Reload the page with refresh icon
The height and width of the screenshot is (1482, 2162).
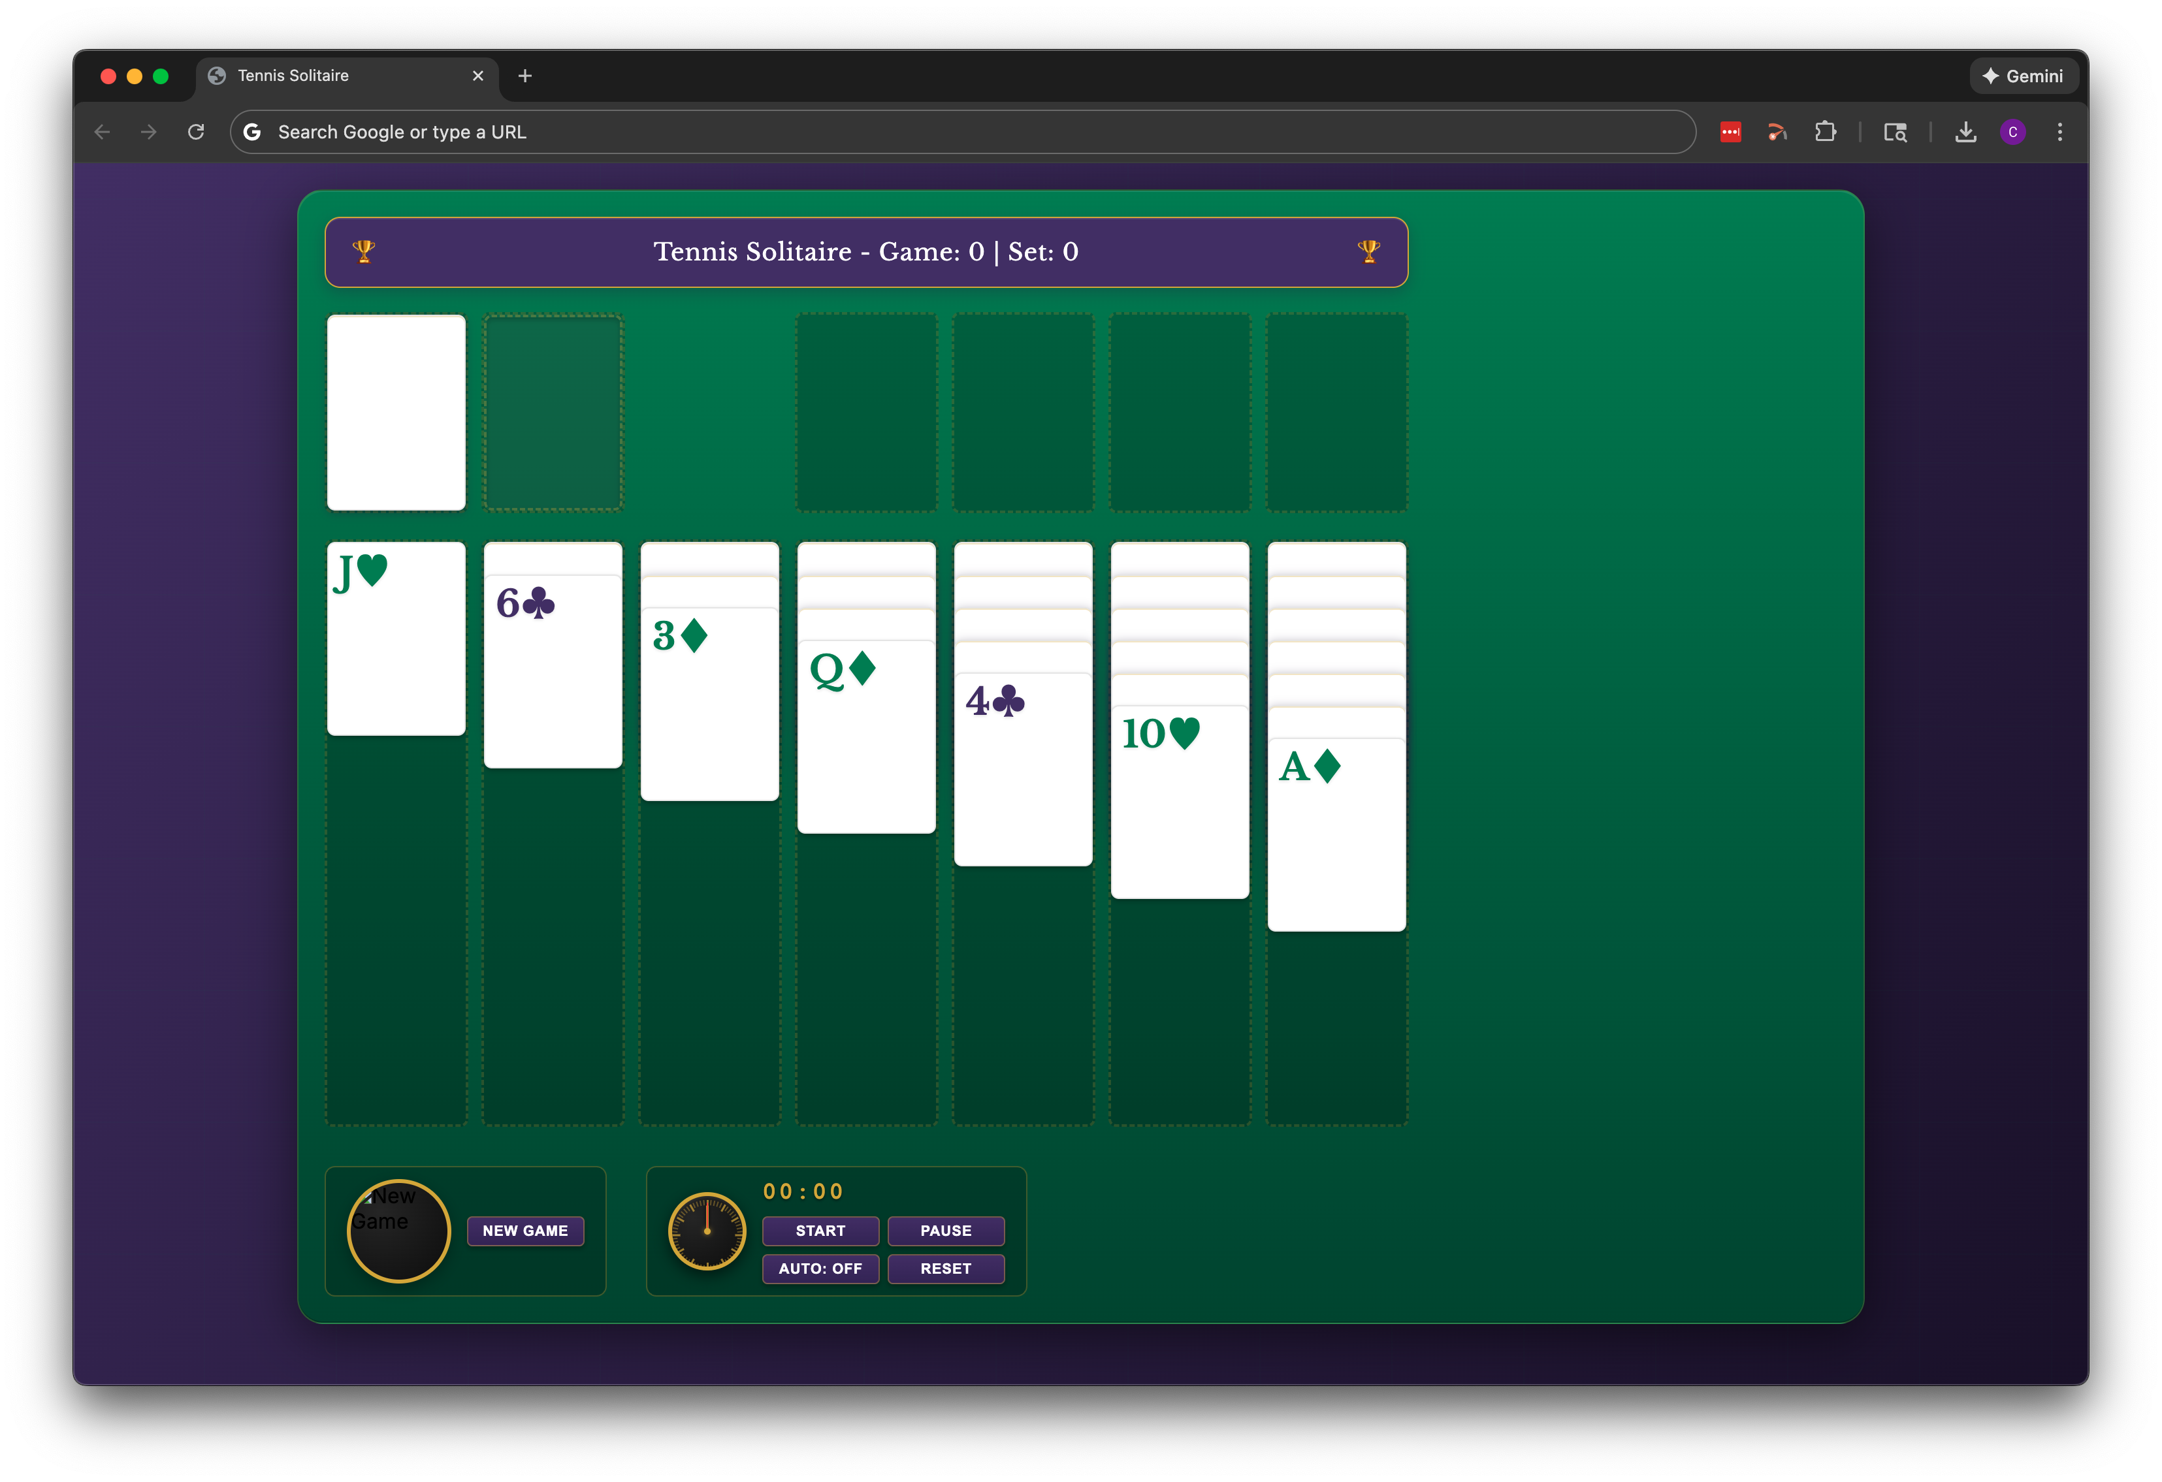click(x=195, y=132)
